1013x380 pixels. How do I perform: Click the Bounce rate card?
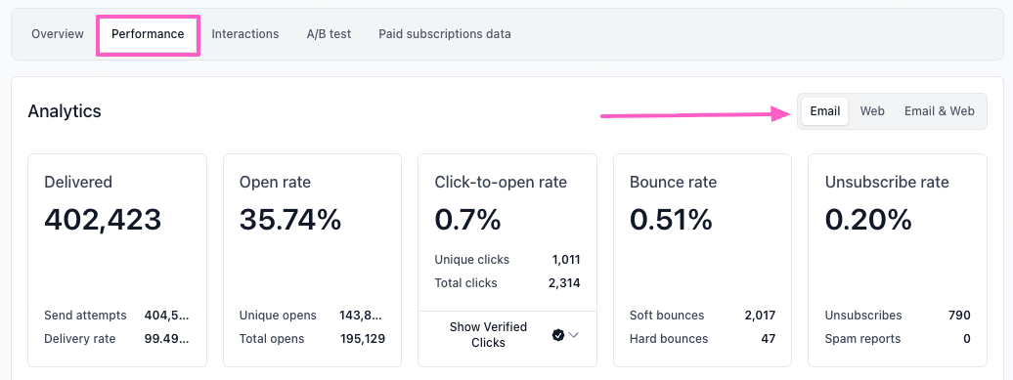point(703,260)
